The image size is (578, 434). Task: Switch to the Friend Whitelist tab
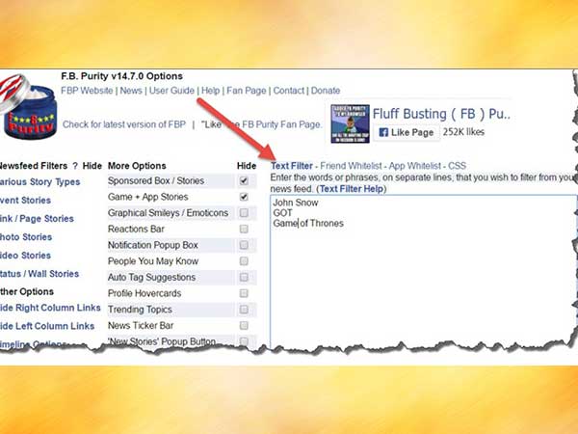click(x=351, y=166)
